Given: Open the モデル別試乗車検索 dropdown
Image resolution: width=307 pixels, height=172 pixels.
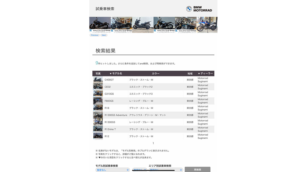Looking at the screenshot, I should pos(113,170).
